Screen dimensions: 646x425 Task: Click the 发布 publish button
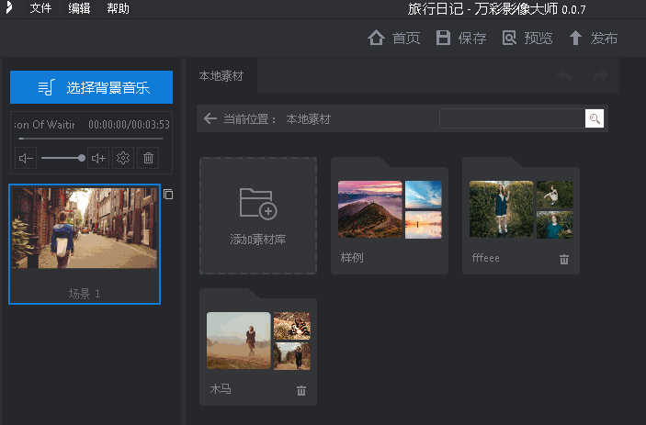pos(593,38)
